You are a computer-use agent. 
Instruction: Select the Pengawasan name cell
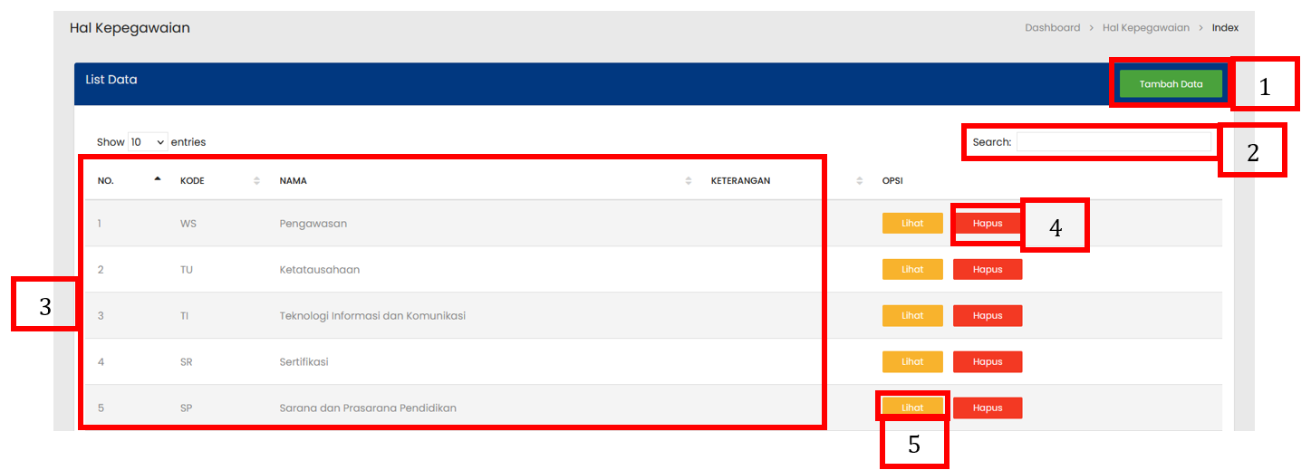[313, 224]
